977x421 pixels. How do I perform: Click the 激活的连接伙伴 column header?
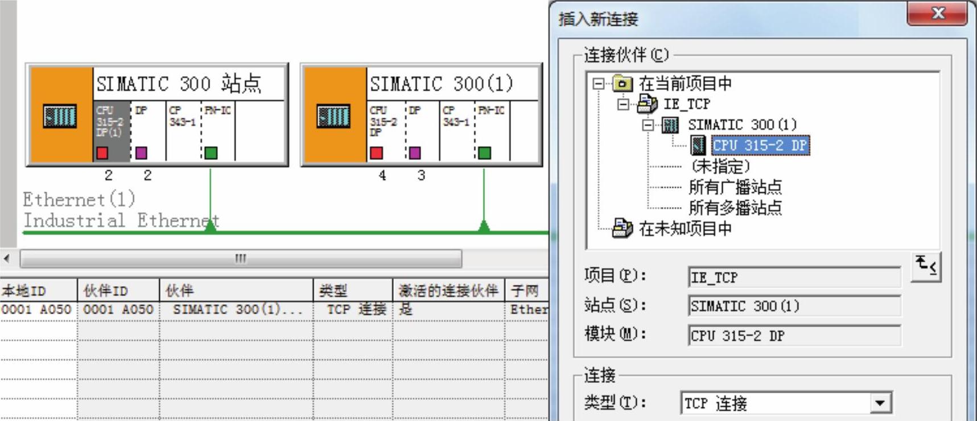(449, 291)
